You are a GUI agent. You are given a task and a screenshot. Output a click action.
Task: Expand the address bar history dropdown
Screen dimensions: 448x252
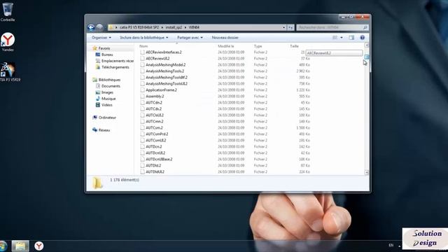coord(283,27)
